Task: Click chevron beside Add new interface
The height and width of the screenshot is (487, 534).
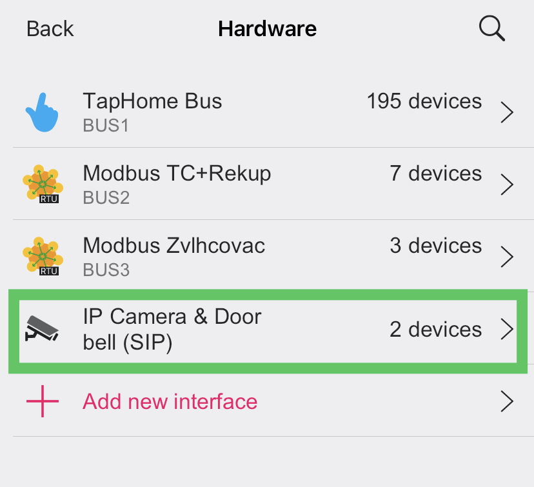Action: (508, 401)
